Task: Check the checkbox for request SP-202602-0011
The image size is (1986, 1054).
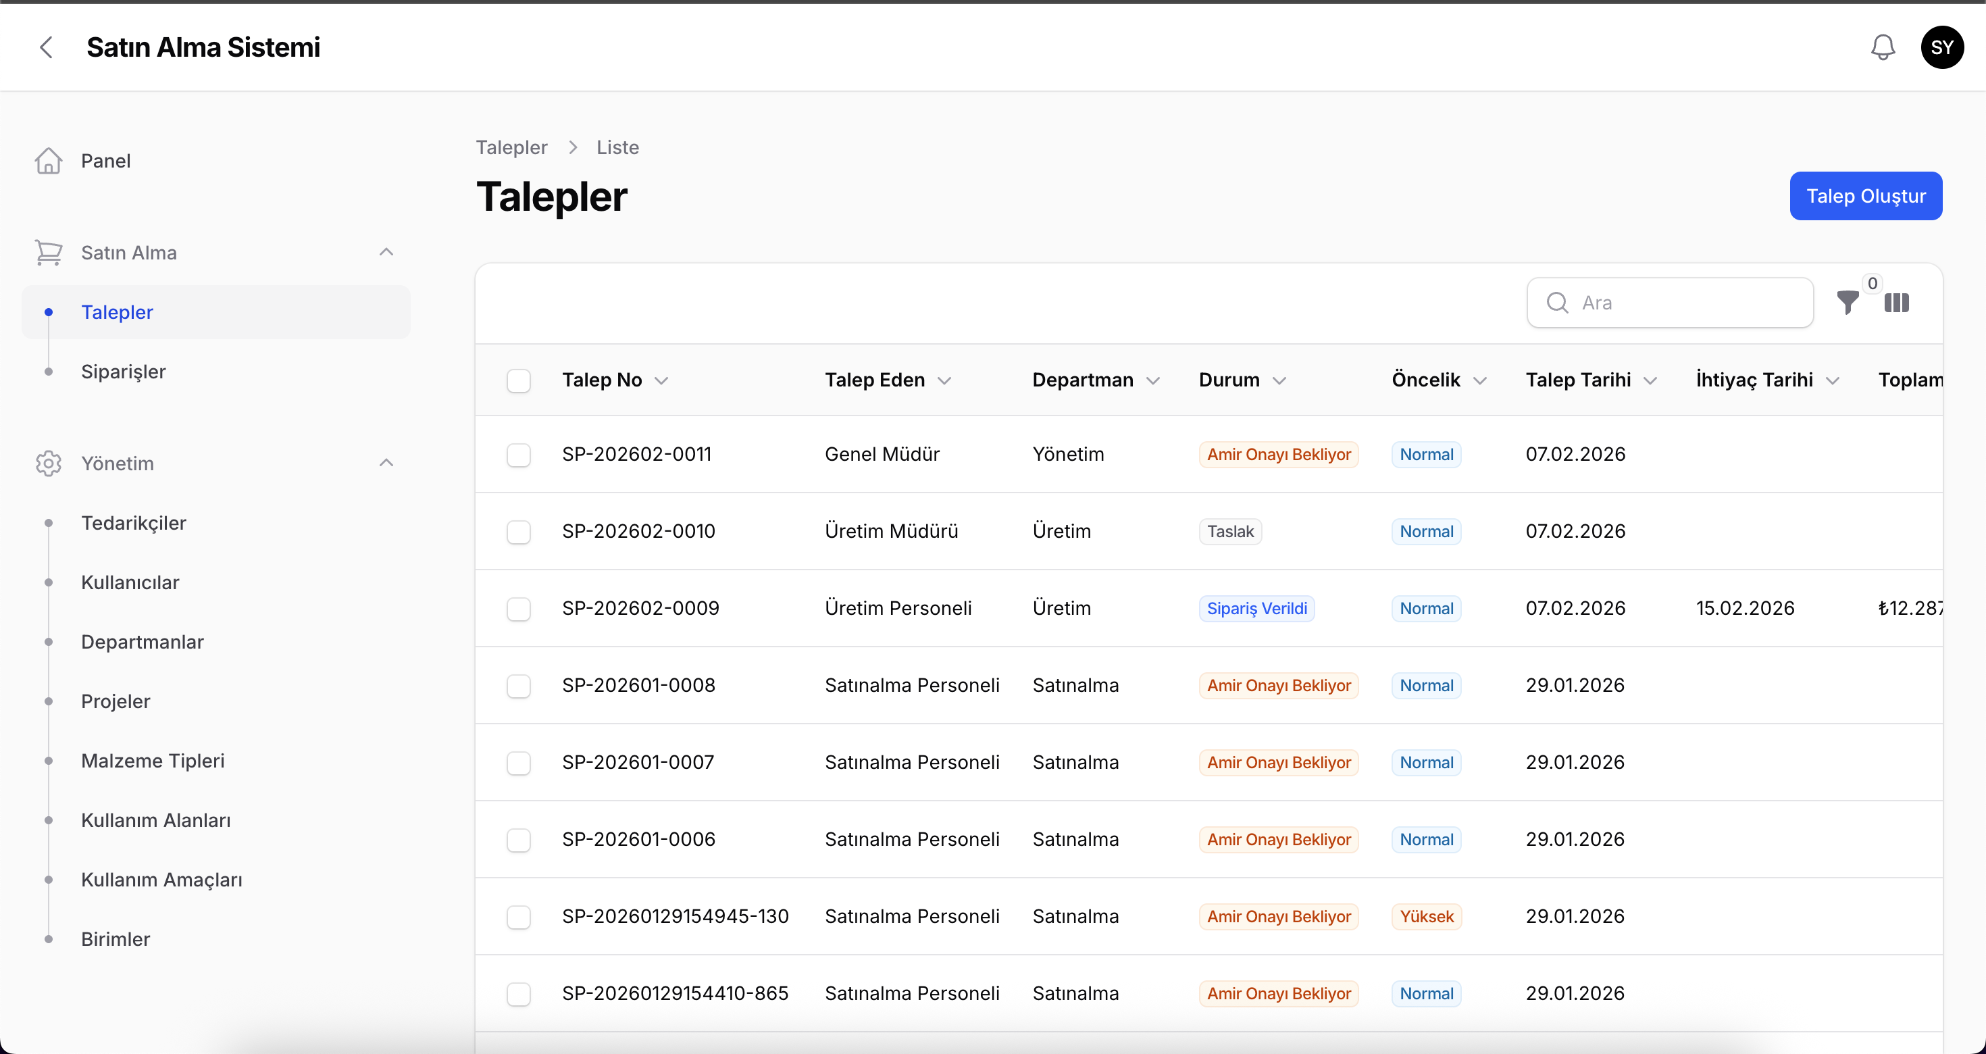Action: (519, 455)
